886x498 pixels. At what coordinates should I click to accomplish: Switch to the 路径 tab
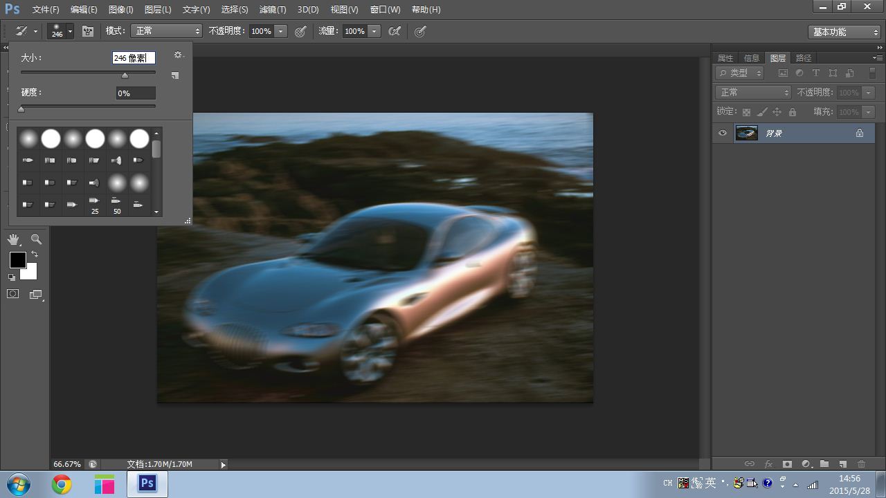803,58
